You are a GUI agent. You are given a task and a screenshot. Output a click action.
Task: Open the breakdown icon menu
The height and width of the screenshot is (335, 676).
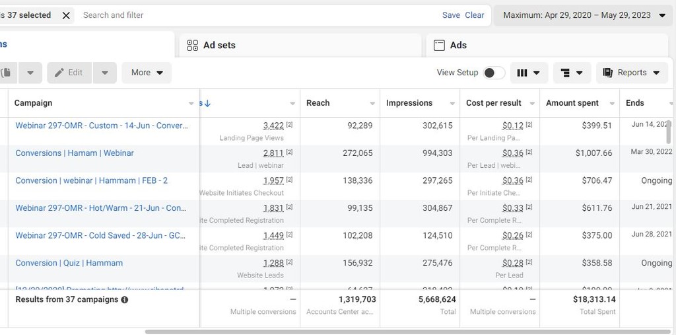pos(572,73)
